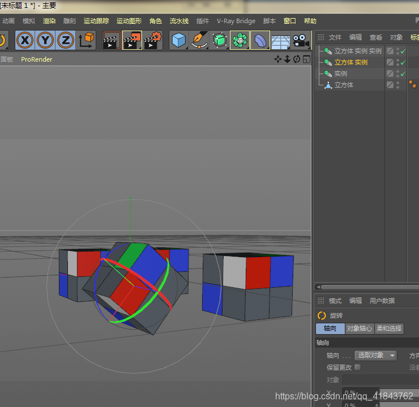
Task: Switch to the 轴向 tab
Action: coord(330,328)
